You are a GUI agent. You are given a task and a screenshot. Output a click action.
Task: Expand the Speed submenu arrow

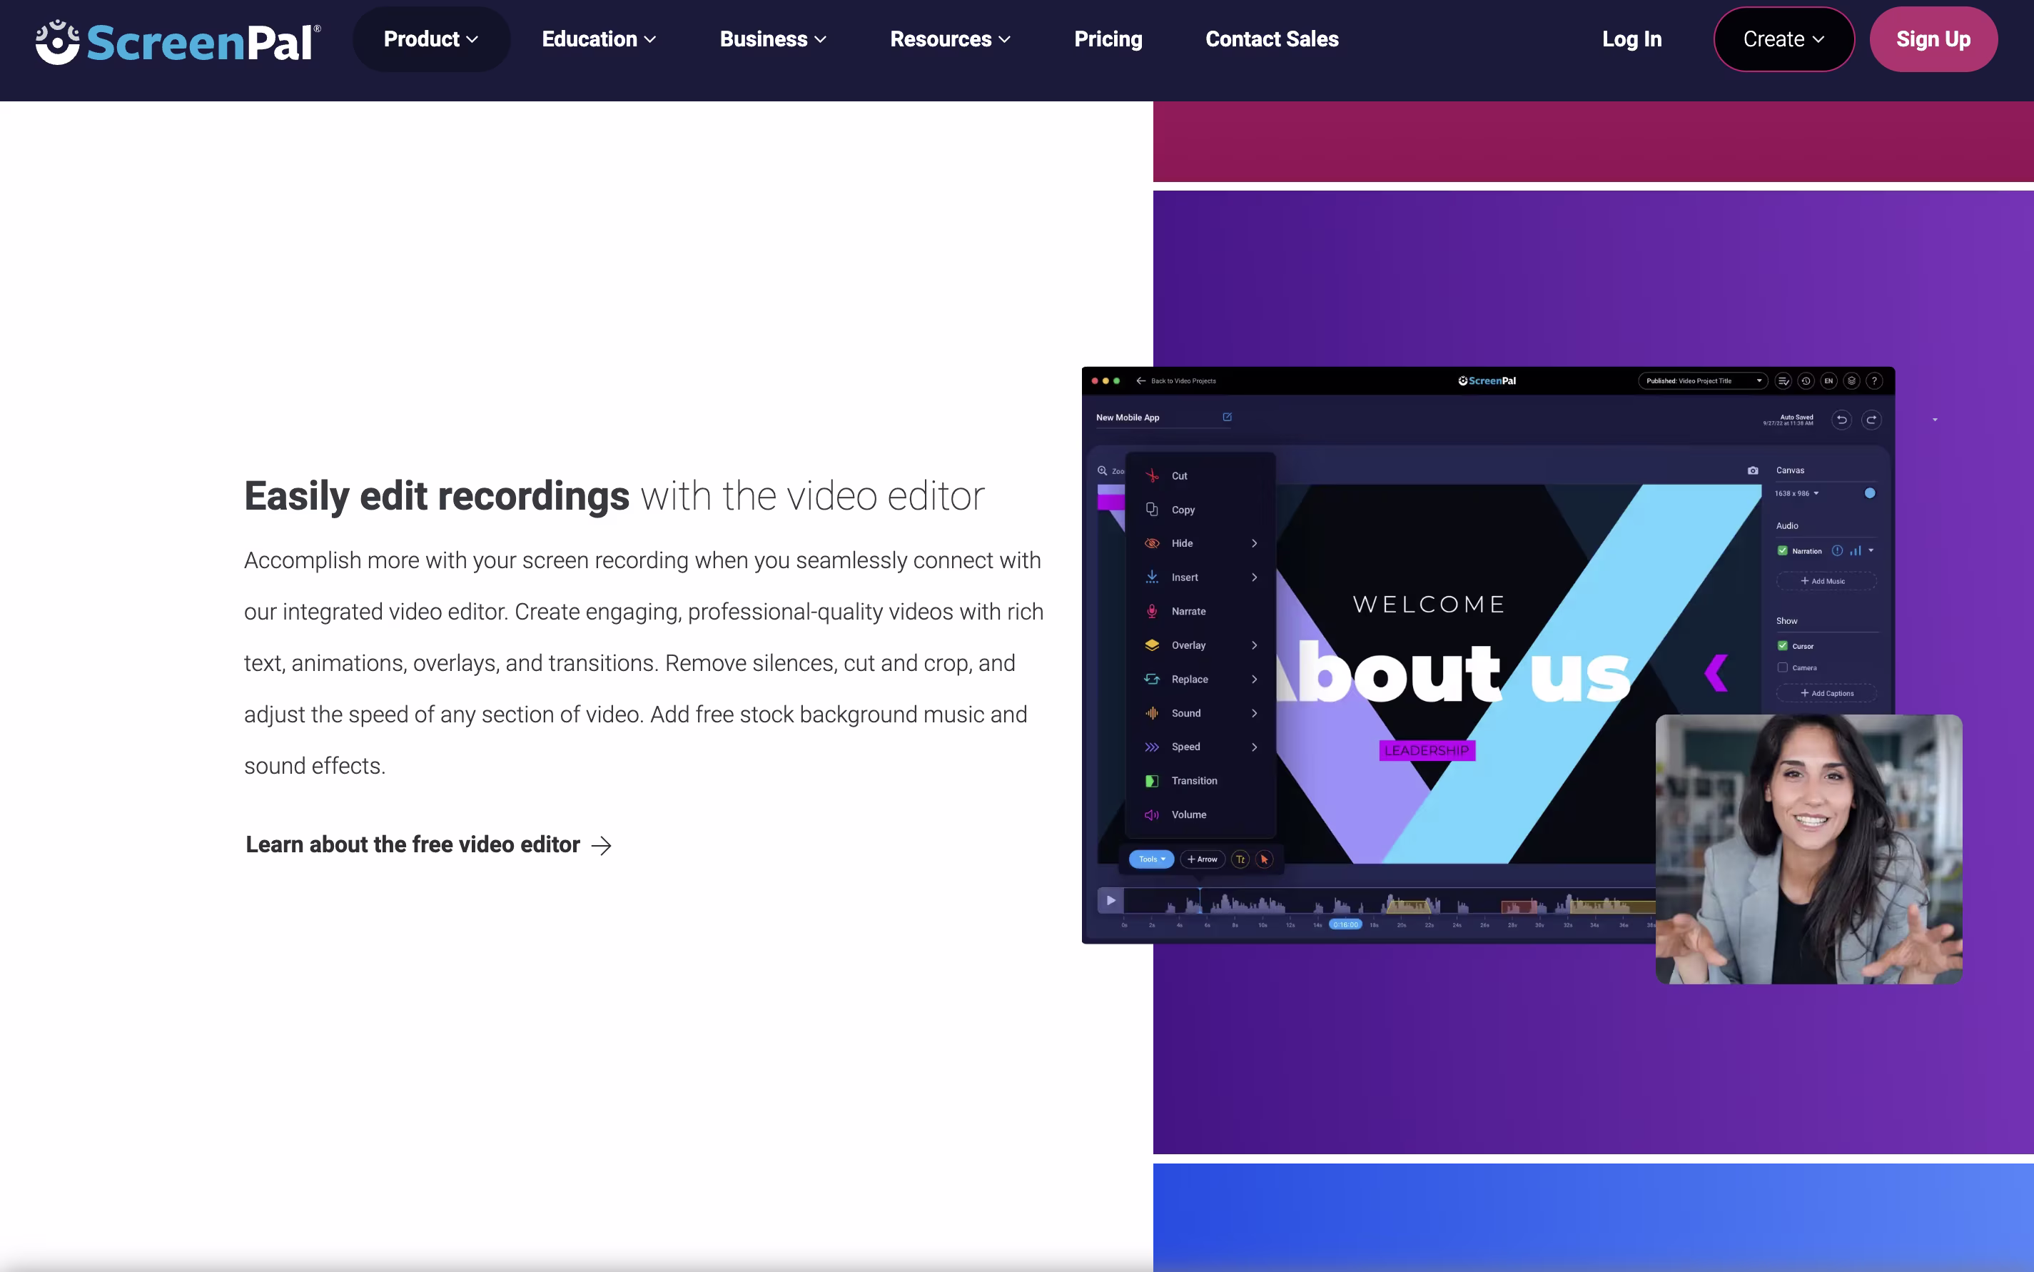(1254, 747)
